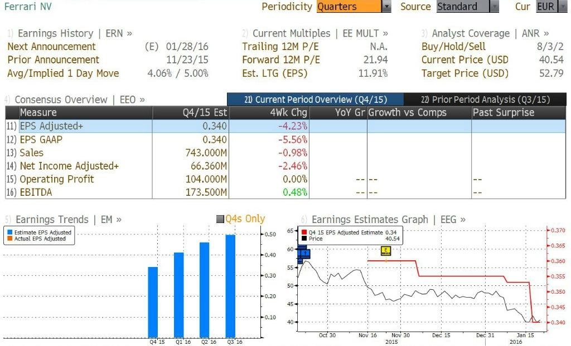Screen dimensions: 571x346
Task: Click the Trailing 12M P/E value N.A.
Action: [x=379, y=47]
